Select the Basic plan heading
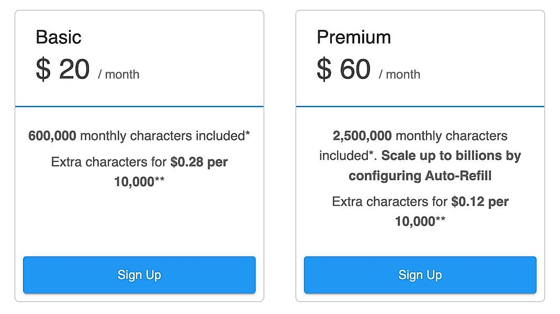This screenshot has width=560, height=314. point(58,37)
